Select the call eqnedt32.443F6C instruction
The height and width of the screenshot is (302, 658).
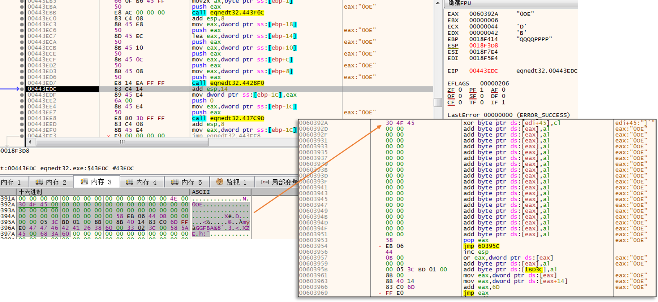click(x=228, y=12)
